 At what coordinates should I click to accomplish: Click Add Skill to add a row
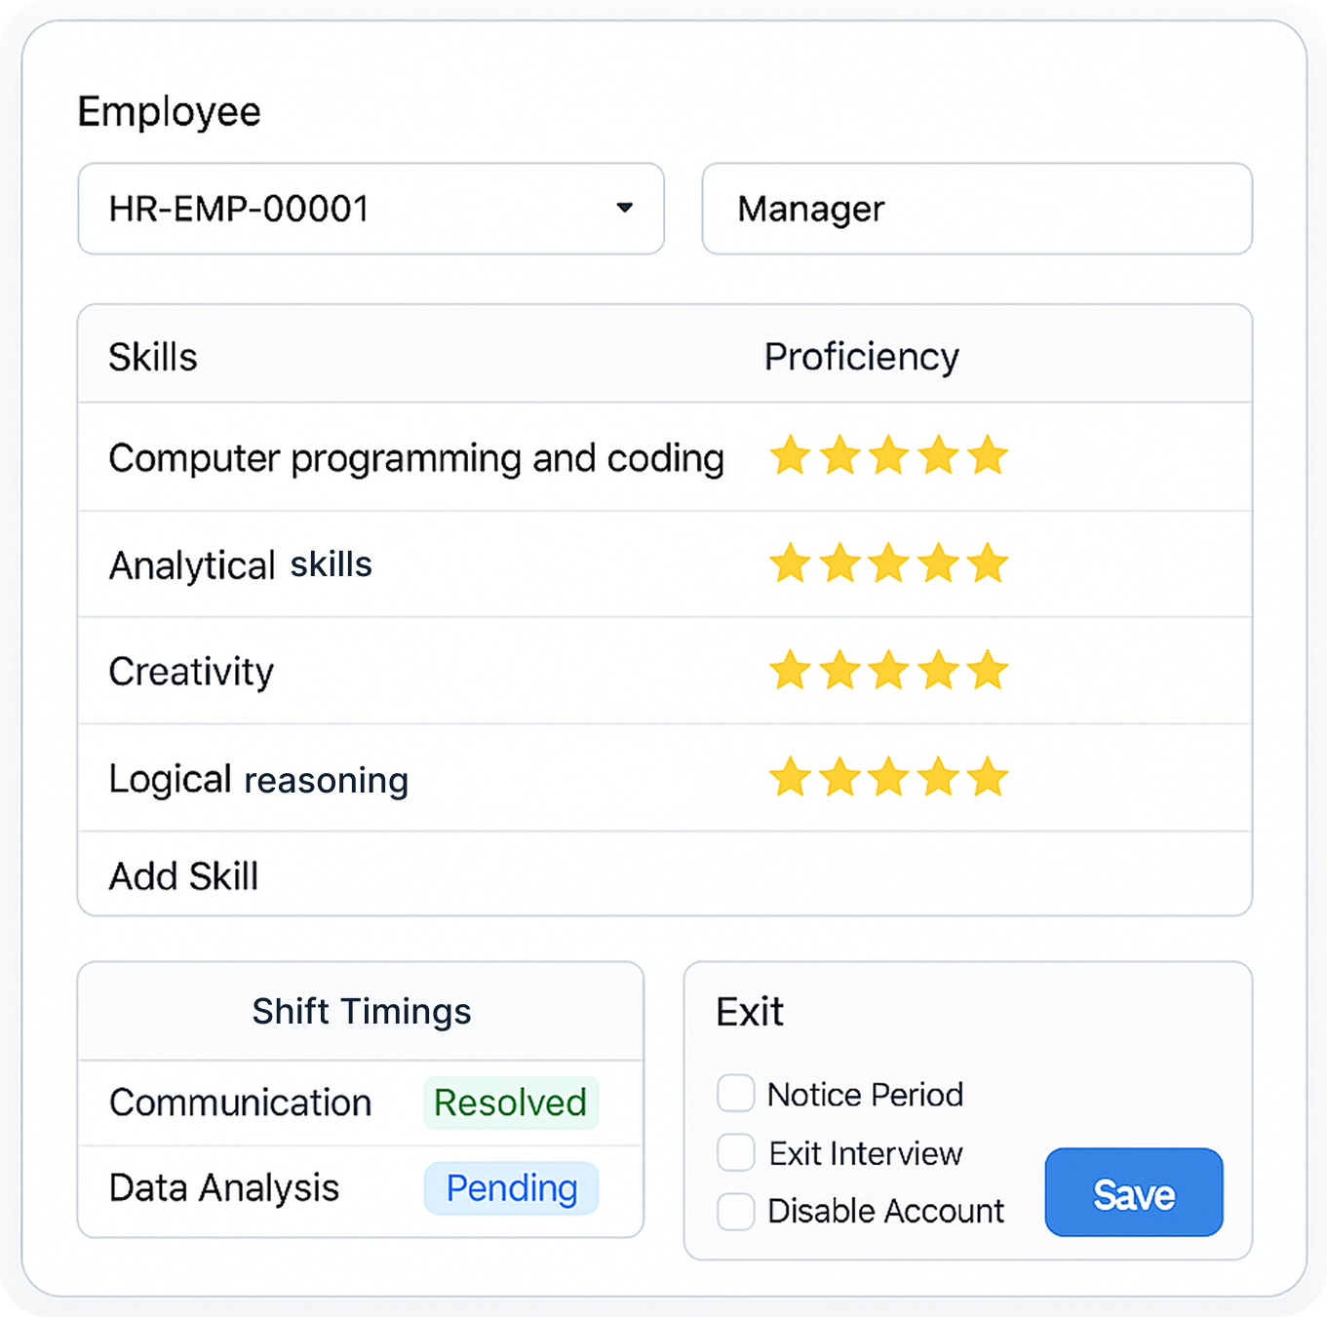pos(183,876)
